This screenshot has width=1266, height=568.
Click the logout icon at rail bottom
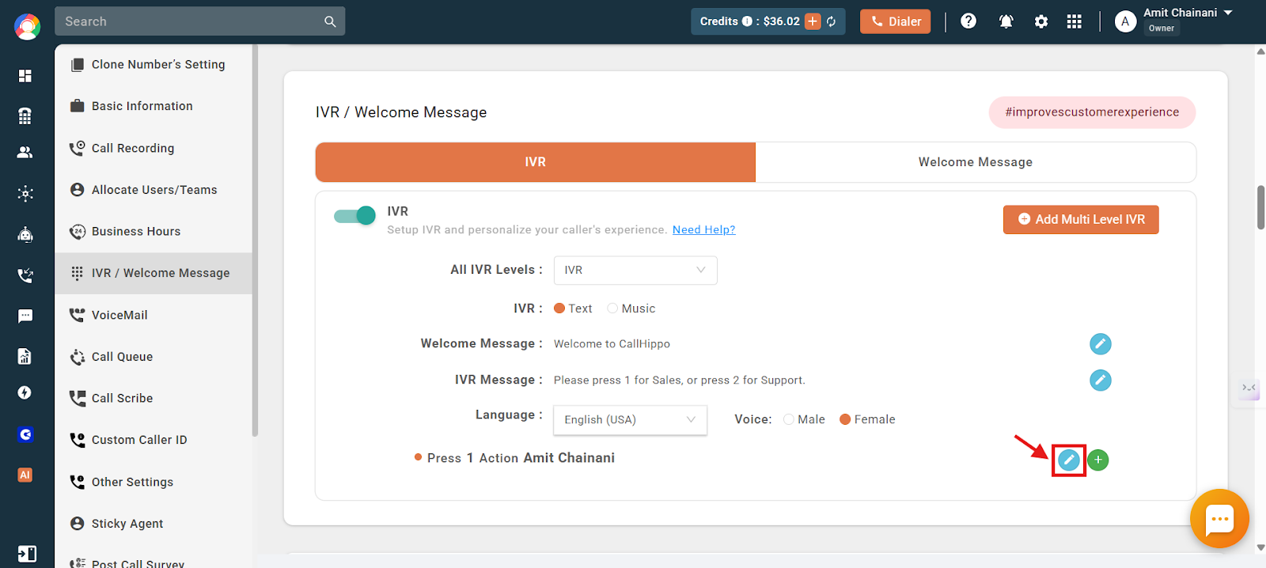pos(27,554)
